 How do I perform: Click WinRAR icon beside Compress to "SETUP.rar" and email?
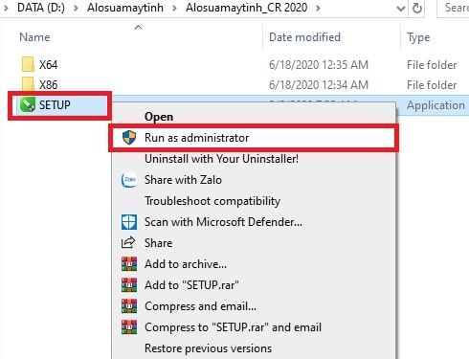(129, 327)
